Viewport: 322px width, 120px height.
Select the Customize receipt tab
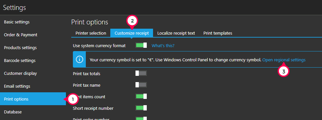pyautogui.click(x=132, y=33)
